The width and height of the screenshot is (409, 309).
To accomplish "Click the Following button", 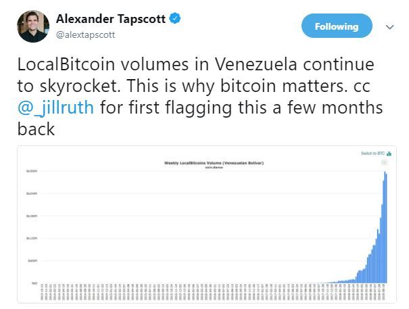I will pos(336,26).
